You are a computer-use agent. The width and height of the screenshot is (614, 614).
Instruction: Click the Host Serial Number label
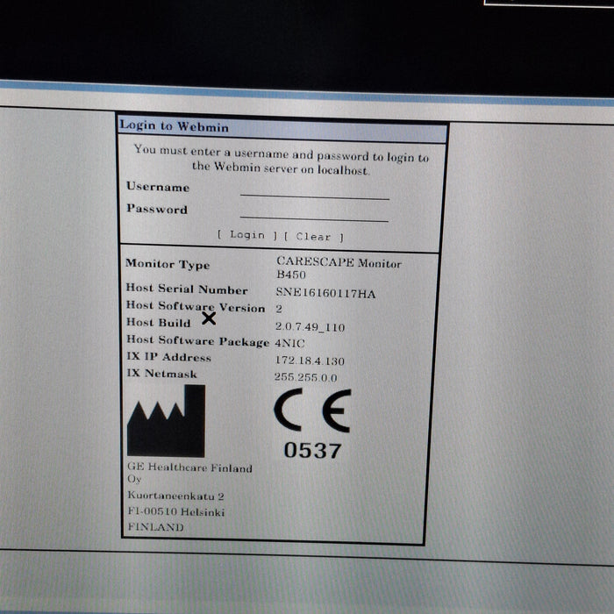186,289
